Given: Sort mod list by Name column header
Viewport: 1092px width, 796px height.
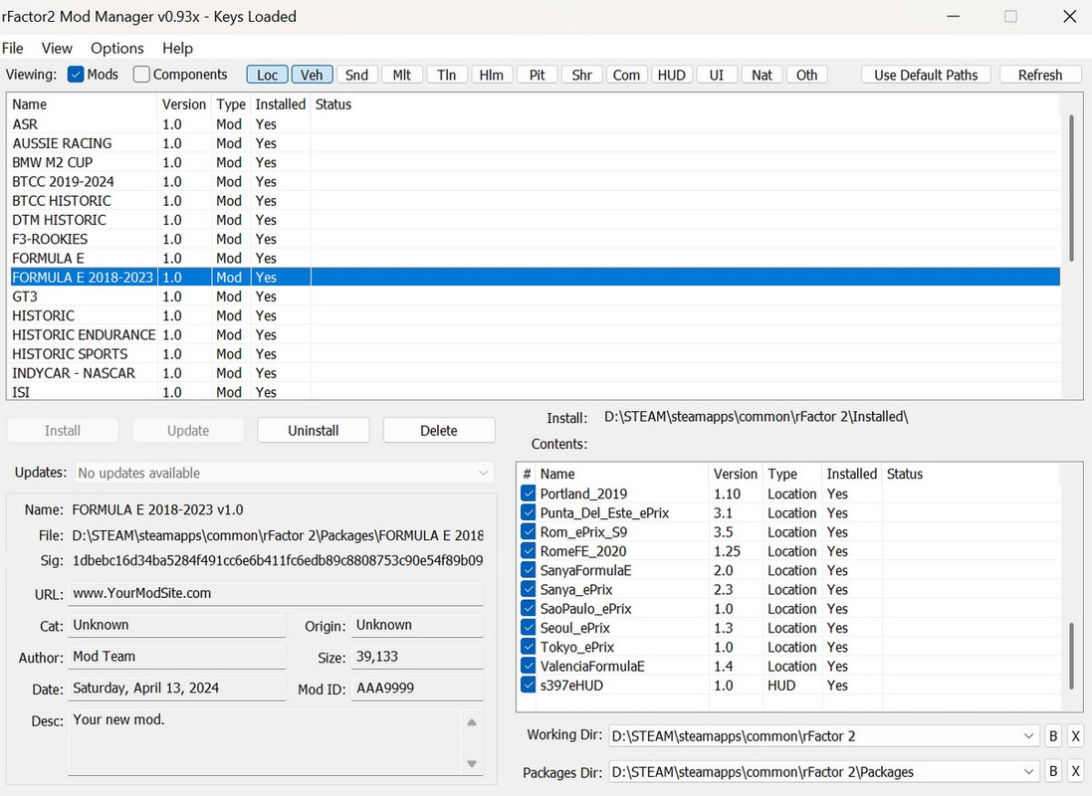Looking at the screenshot, I should [x=84, y=104].
